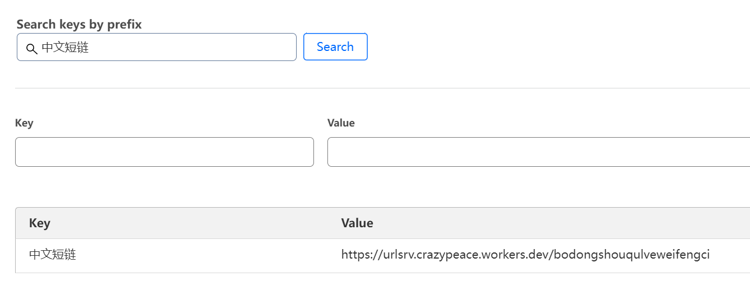Select the 中文短链 key cell in table

pos(53,255)
